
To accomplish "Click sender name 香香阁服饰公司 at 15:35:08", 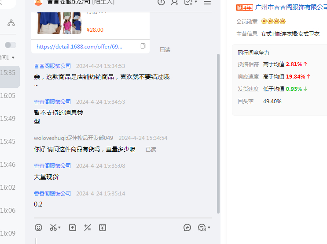I will click(52, 166).
